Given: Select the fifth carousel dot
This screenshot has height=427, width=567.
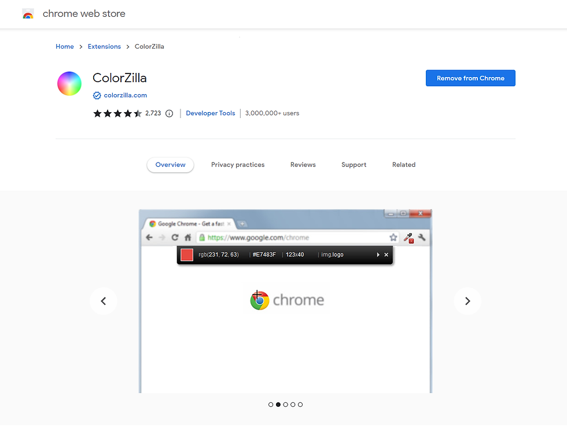Looking at the screenshot, I should pos(300,404).
